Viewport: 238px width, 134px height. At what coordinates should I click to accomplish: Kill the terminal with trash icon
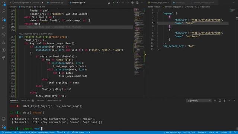pos(225,100)
